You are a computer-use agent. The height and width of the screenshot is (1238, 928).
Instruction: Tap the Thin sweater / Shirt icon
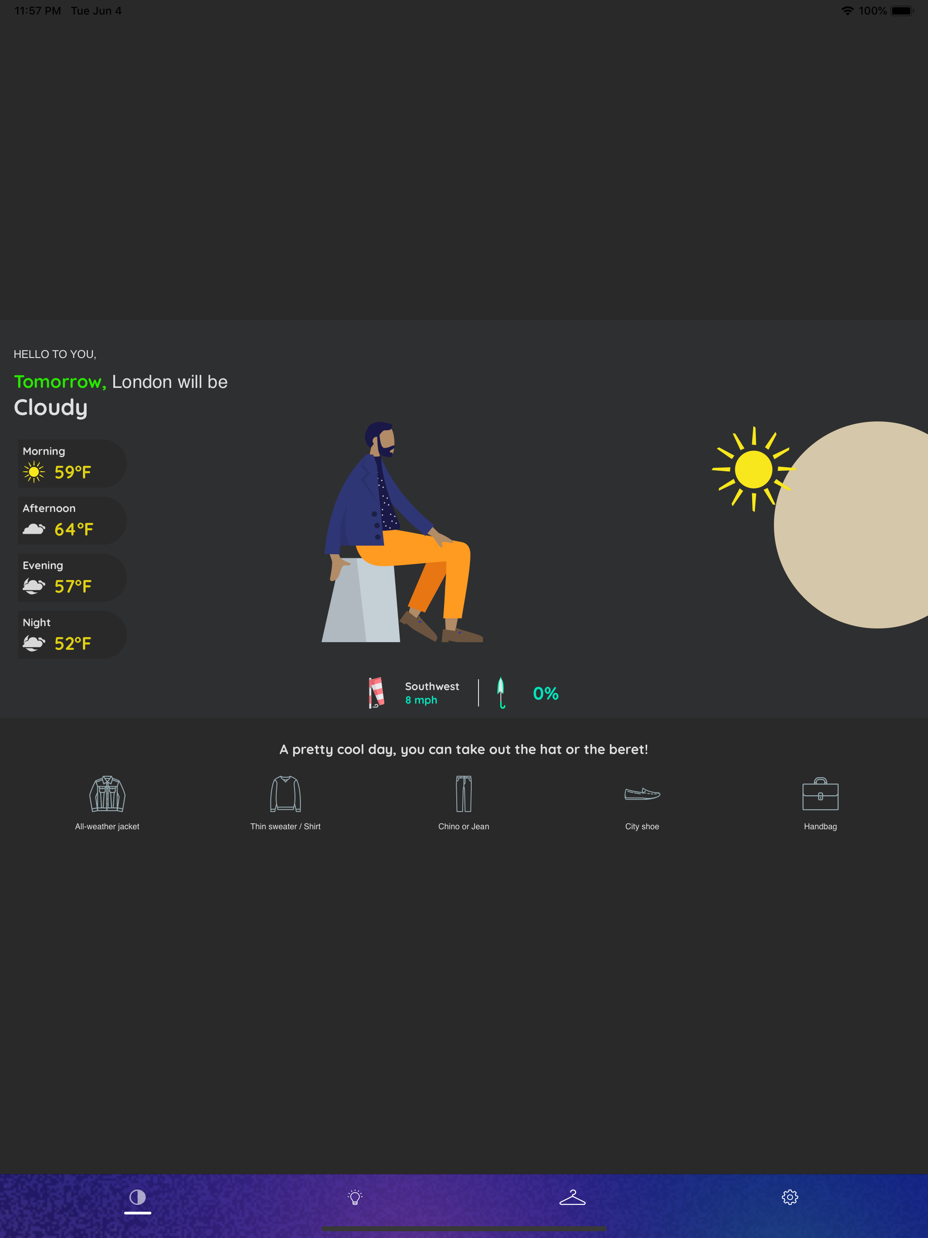[x=285, y=793]
